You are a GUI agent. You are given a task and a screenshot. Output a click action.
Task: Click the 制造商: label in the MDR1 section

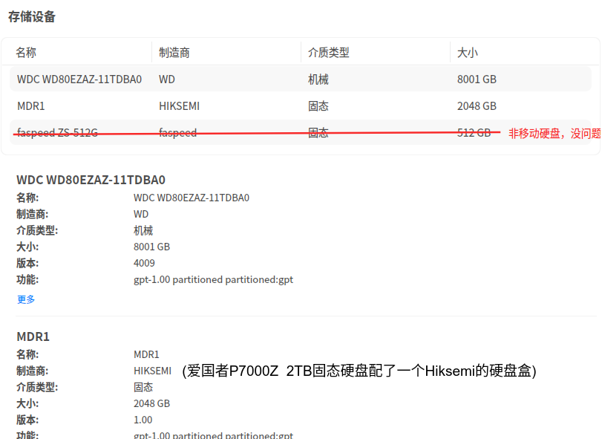[x=32, y=371]
